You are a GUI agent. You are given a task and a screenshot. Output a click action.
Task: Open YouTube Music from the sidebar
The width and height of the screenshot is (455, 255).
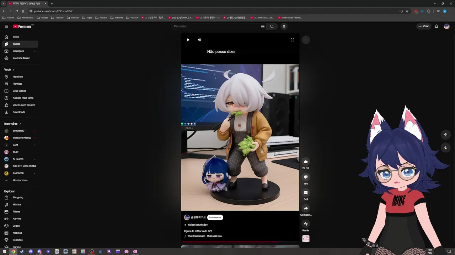pyautogui.click(x=20, y=58)
